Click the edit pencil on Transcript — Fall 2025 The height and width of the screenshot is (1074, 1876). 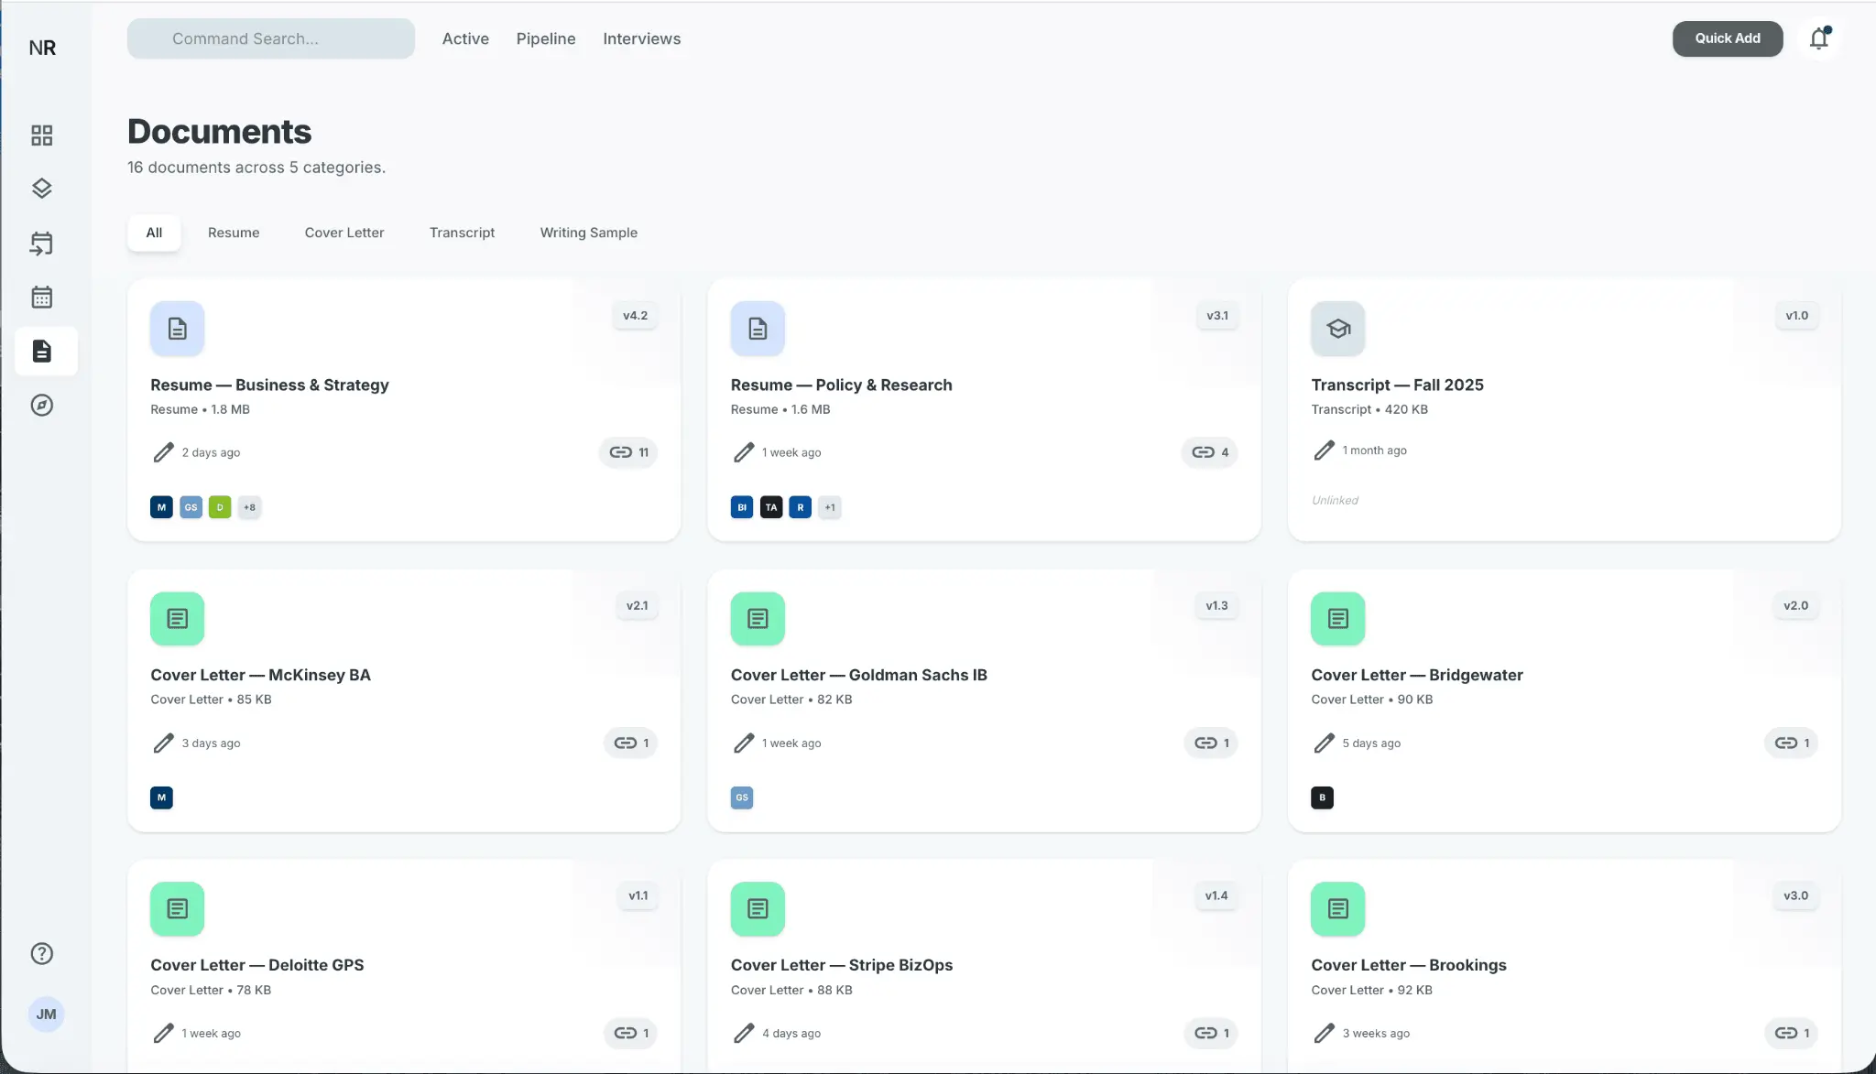point(1324,450)
